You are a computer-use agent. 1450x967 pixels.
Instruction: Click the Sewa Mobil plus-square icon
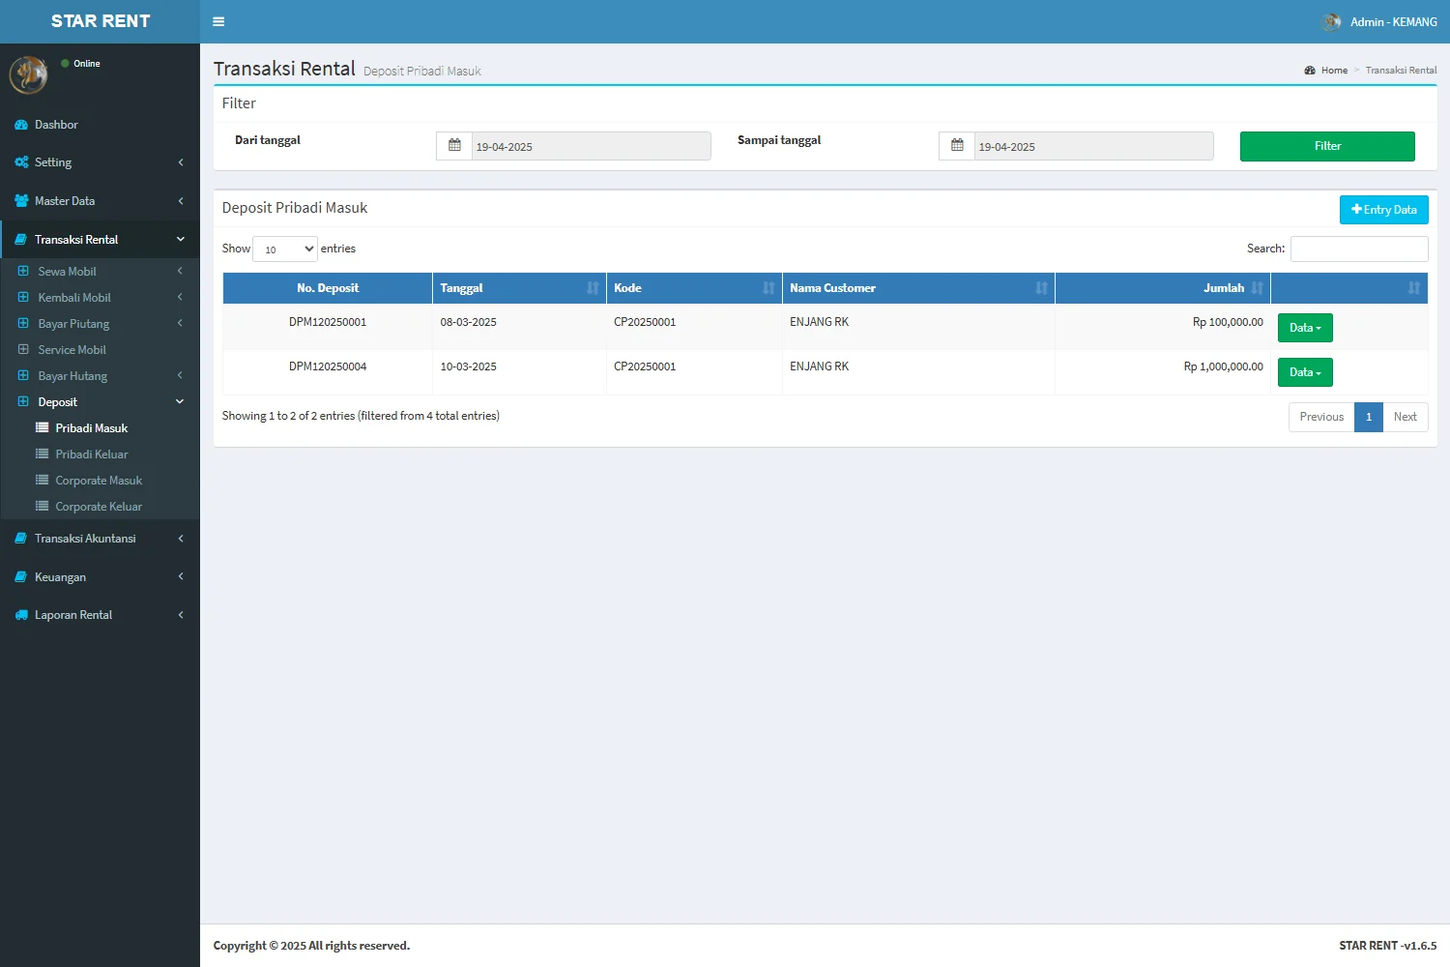23,272
